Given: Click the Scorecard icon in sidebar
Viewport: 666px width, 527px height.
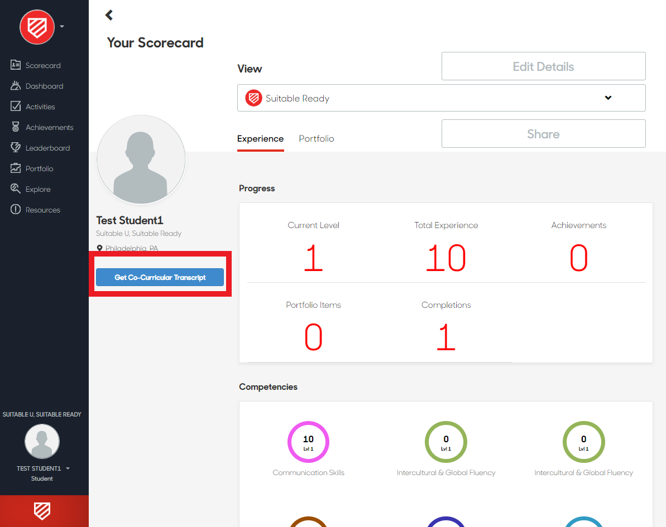Looking at the screenshot, I should 16,65.
